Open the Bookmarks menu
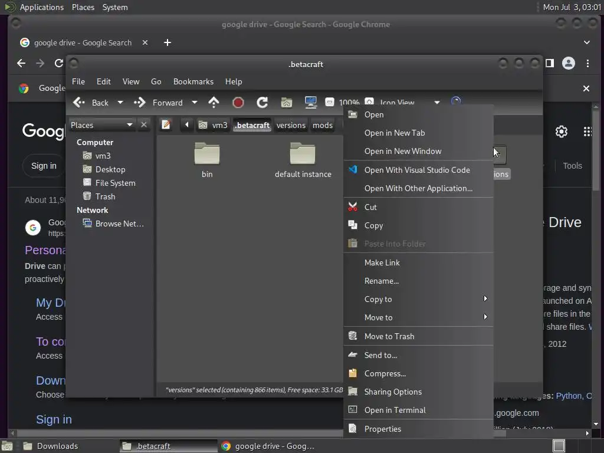Viewport: 604px width, 453px height. [193, 81]
